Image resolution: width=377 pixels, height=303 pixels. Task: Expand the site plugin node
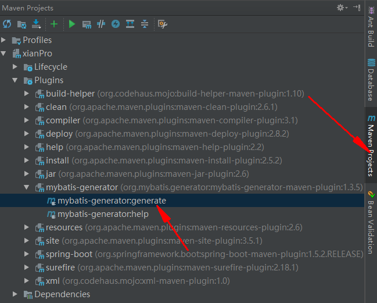point(27,240)
